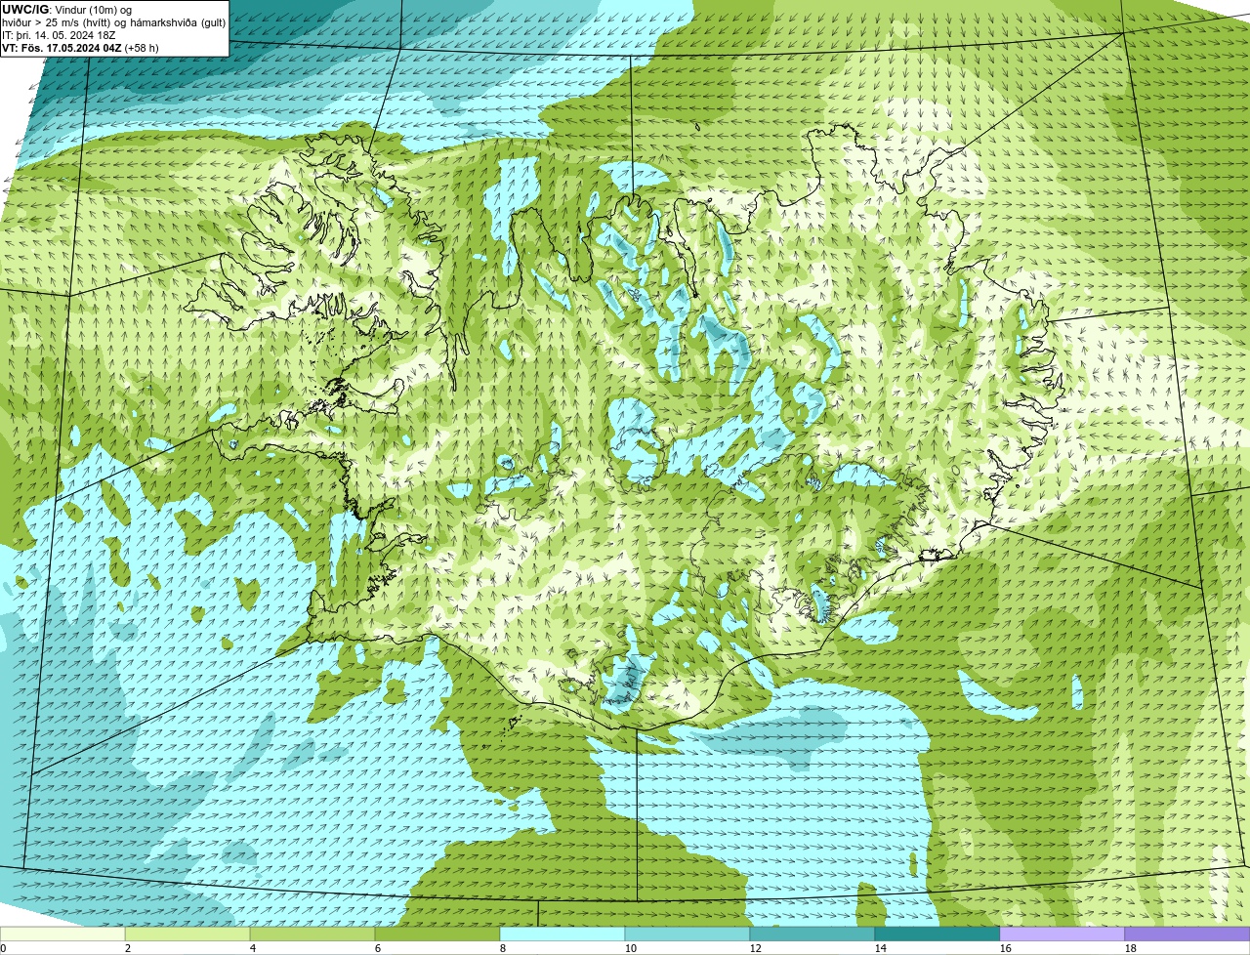This screenshot has height=955, width=1250.
Task: Click the 6–8 m/s olive green legend swatch
Action: click(437, 934)
